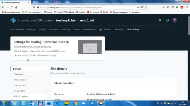This screenshot has height=106, width=190.
Task: Open the rasmlar bookmarks folder
Action: [x=48, y=12]
